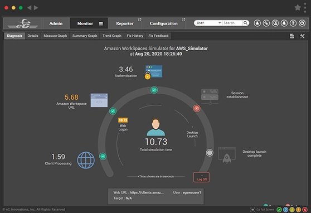Click the blue unknown status icon
The height and width of the screenshot is (213, 311).
(285, 210)
